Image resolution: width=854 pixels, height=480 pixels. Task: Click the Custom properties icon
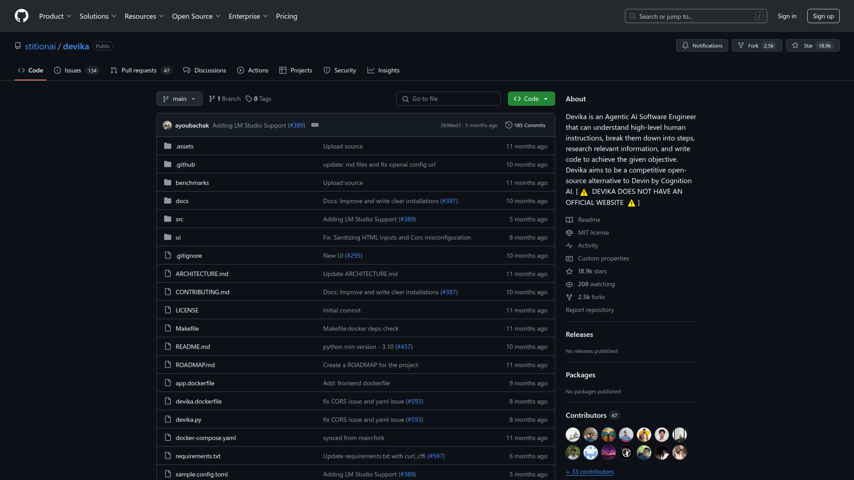569,258
